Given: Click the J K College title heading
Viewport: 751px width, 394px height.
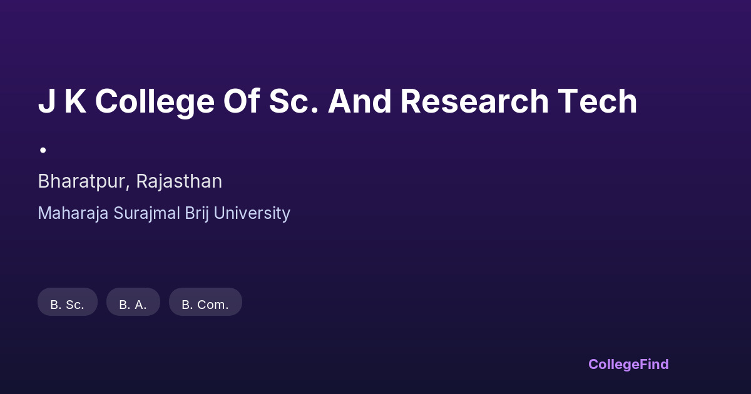Looking at the screenshot, I should (337, 102).
